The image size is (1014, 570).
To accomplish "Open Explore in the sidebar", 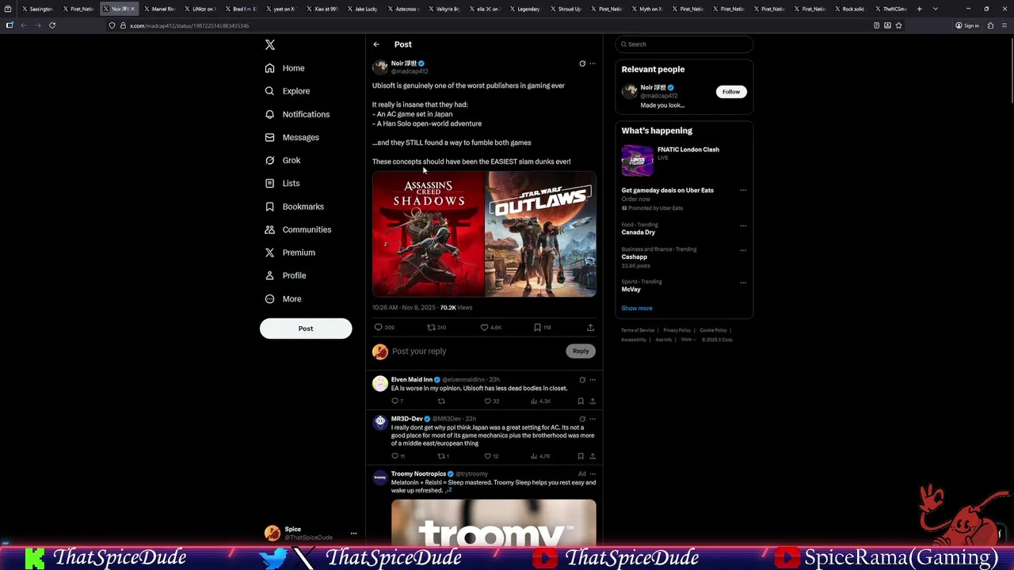I will [288, 91].
